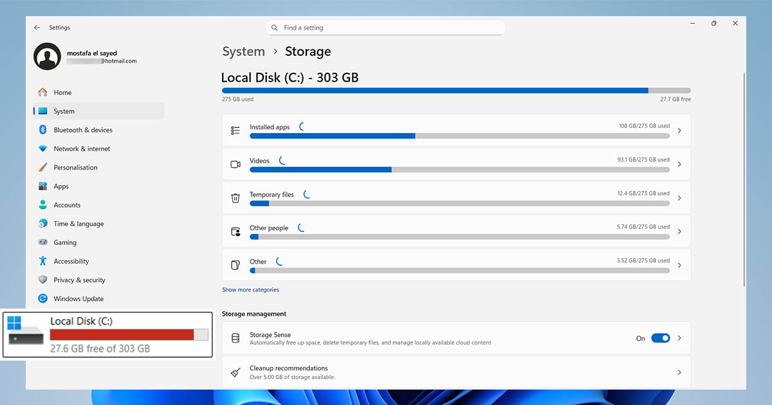Click '3.52 GB/275 GB used' value
The height and width of the screenshot is (405, 772).
pos(643,260)
